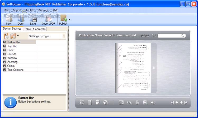Select the Book row label

pos(10,50)
